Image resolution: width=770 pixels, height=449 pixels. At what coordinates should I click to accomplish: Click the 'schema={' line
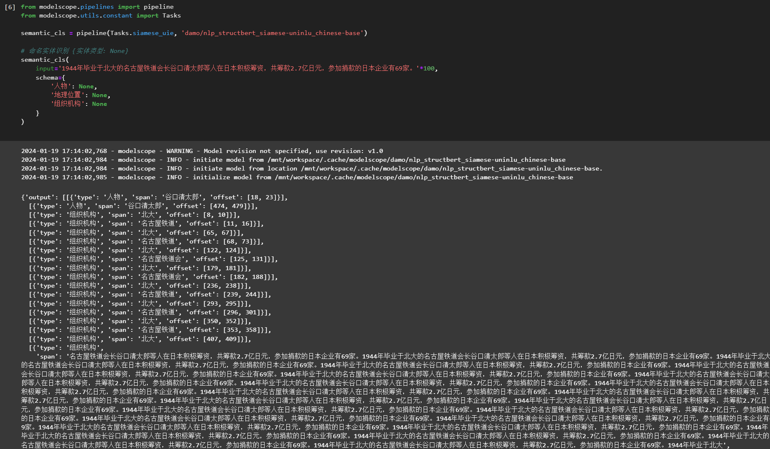point(50,78)
